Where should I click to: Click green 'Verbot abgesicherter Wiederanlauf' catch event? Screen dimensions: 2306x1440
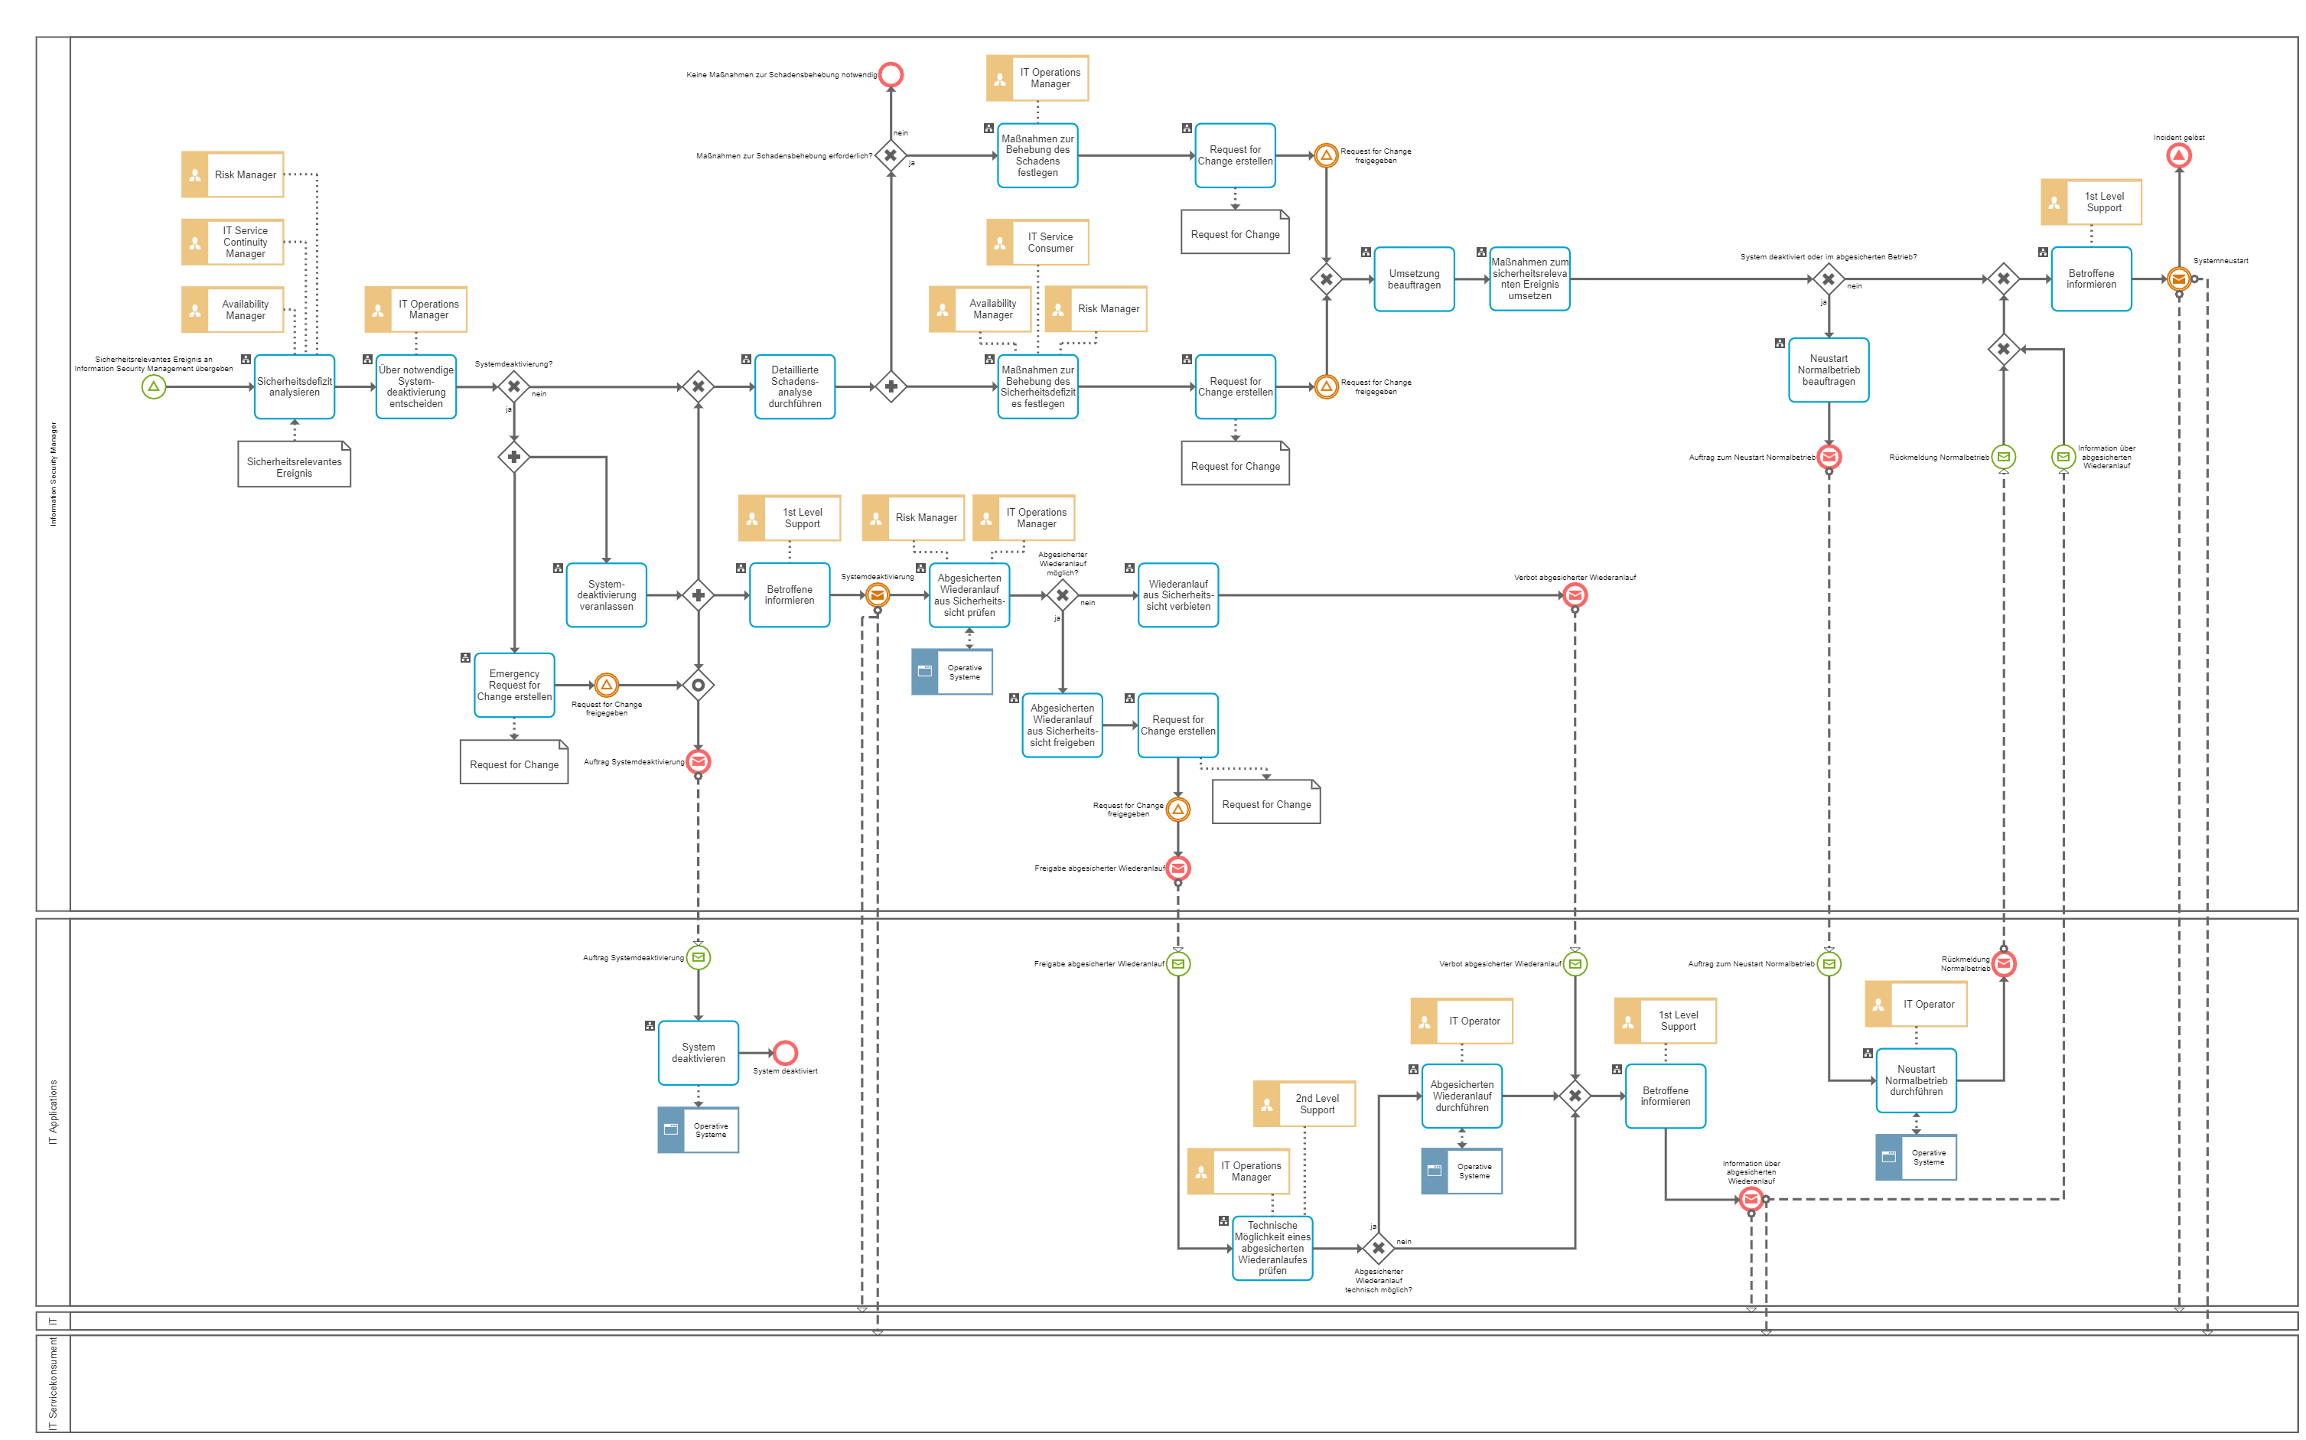(1575, 964)
